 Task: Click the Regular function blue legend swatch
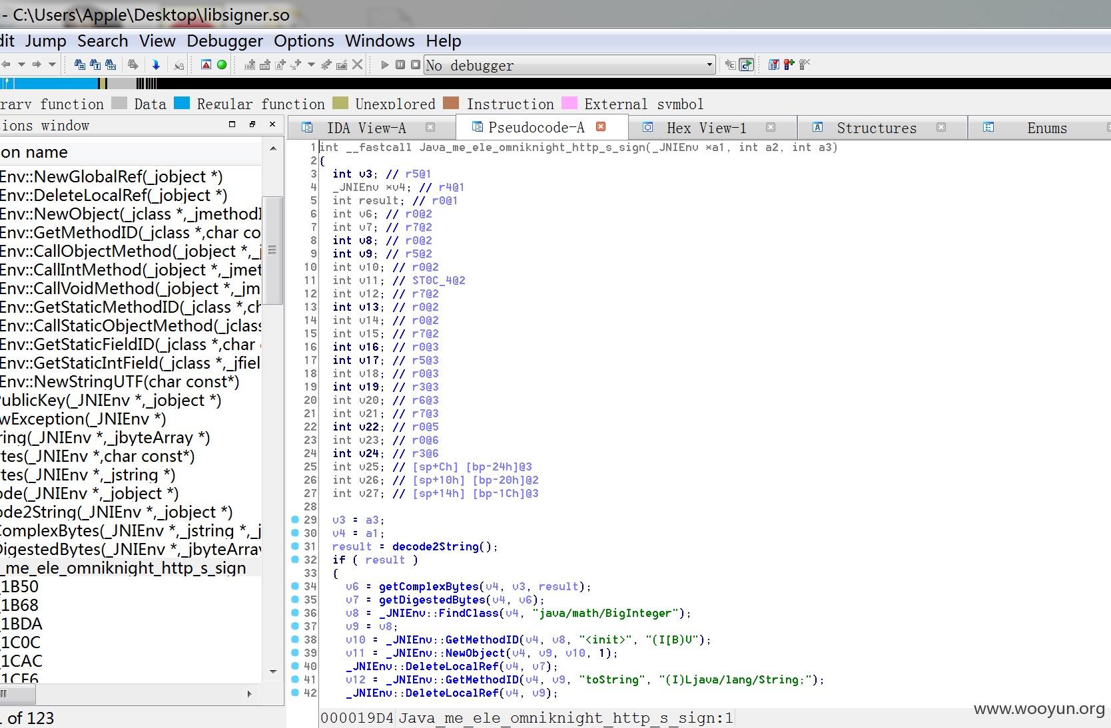182,103
